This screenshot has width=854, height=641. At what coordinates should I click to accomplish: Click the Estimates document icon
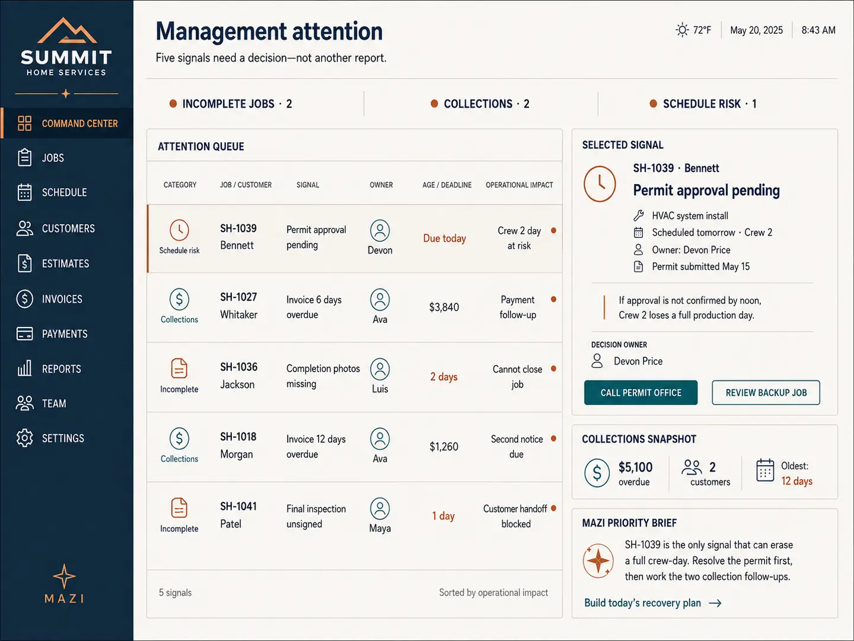[x=24, y=264]
